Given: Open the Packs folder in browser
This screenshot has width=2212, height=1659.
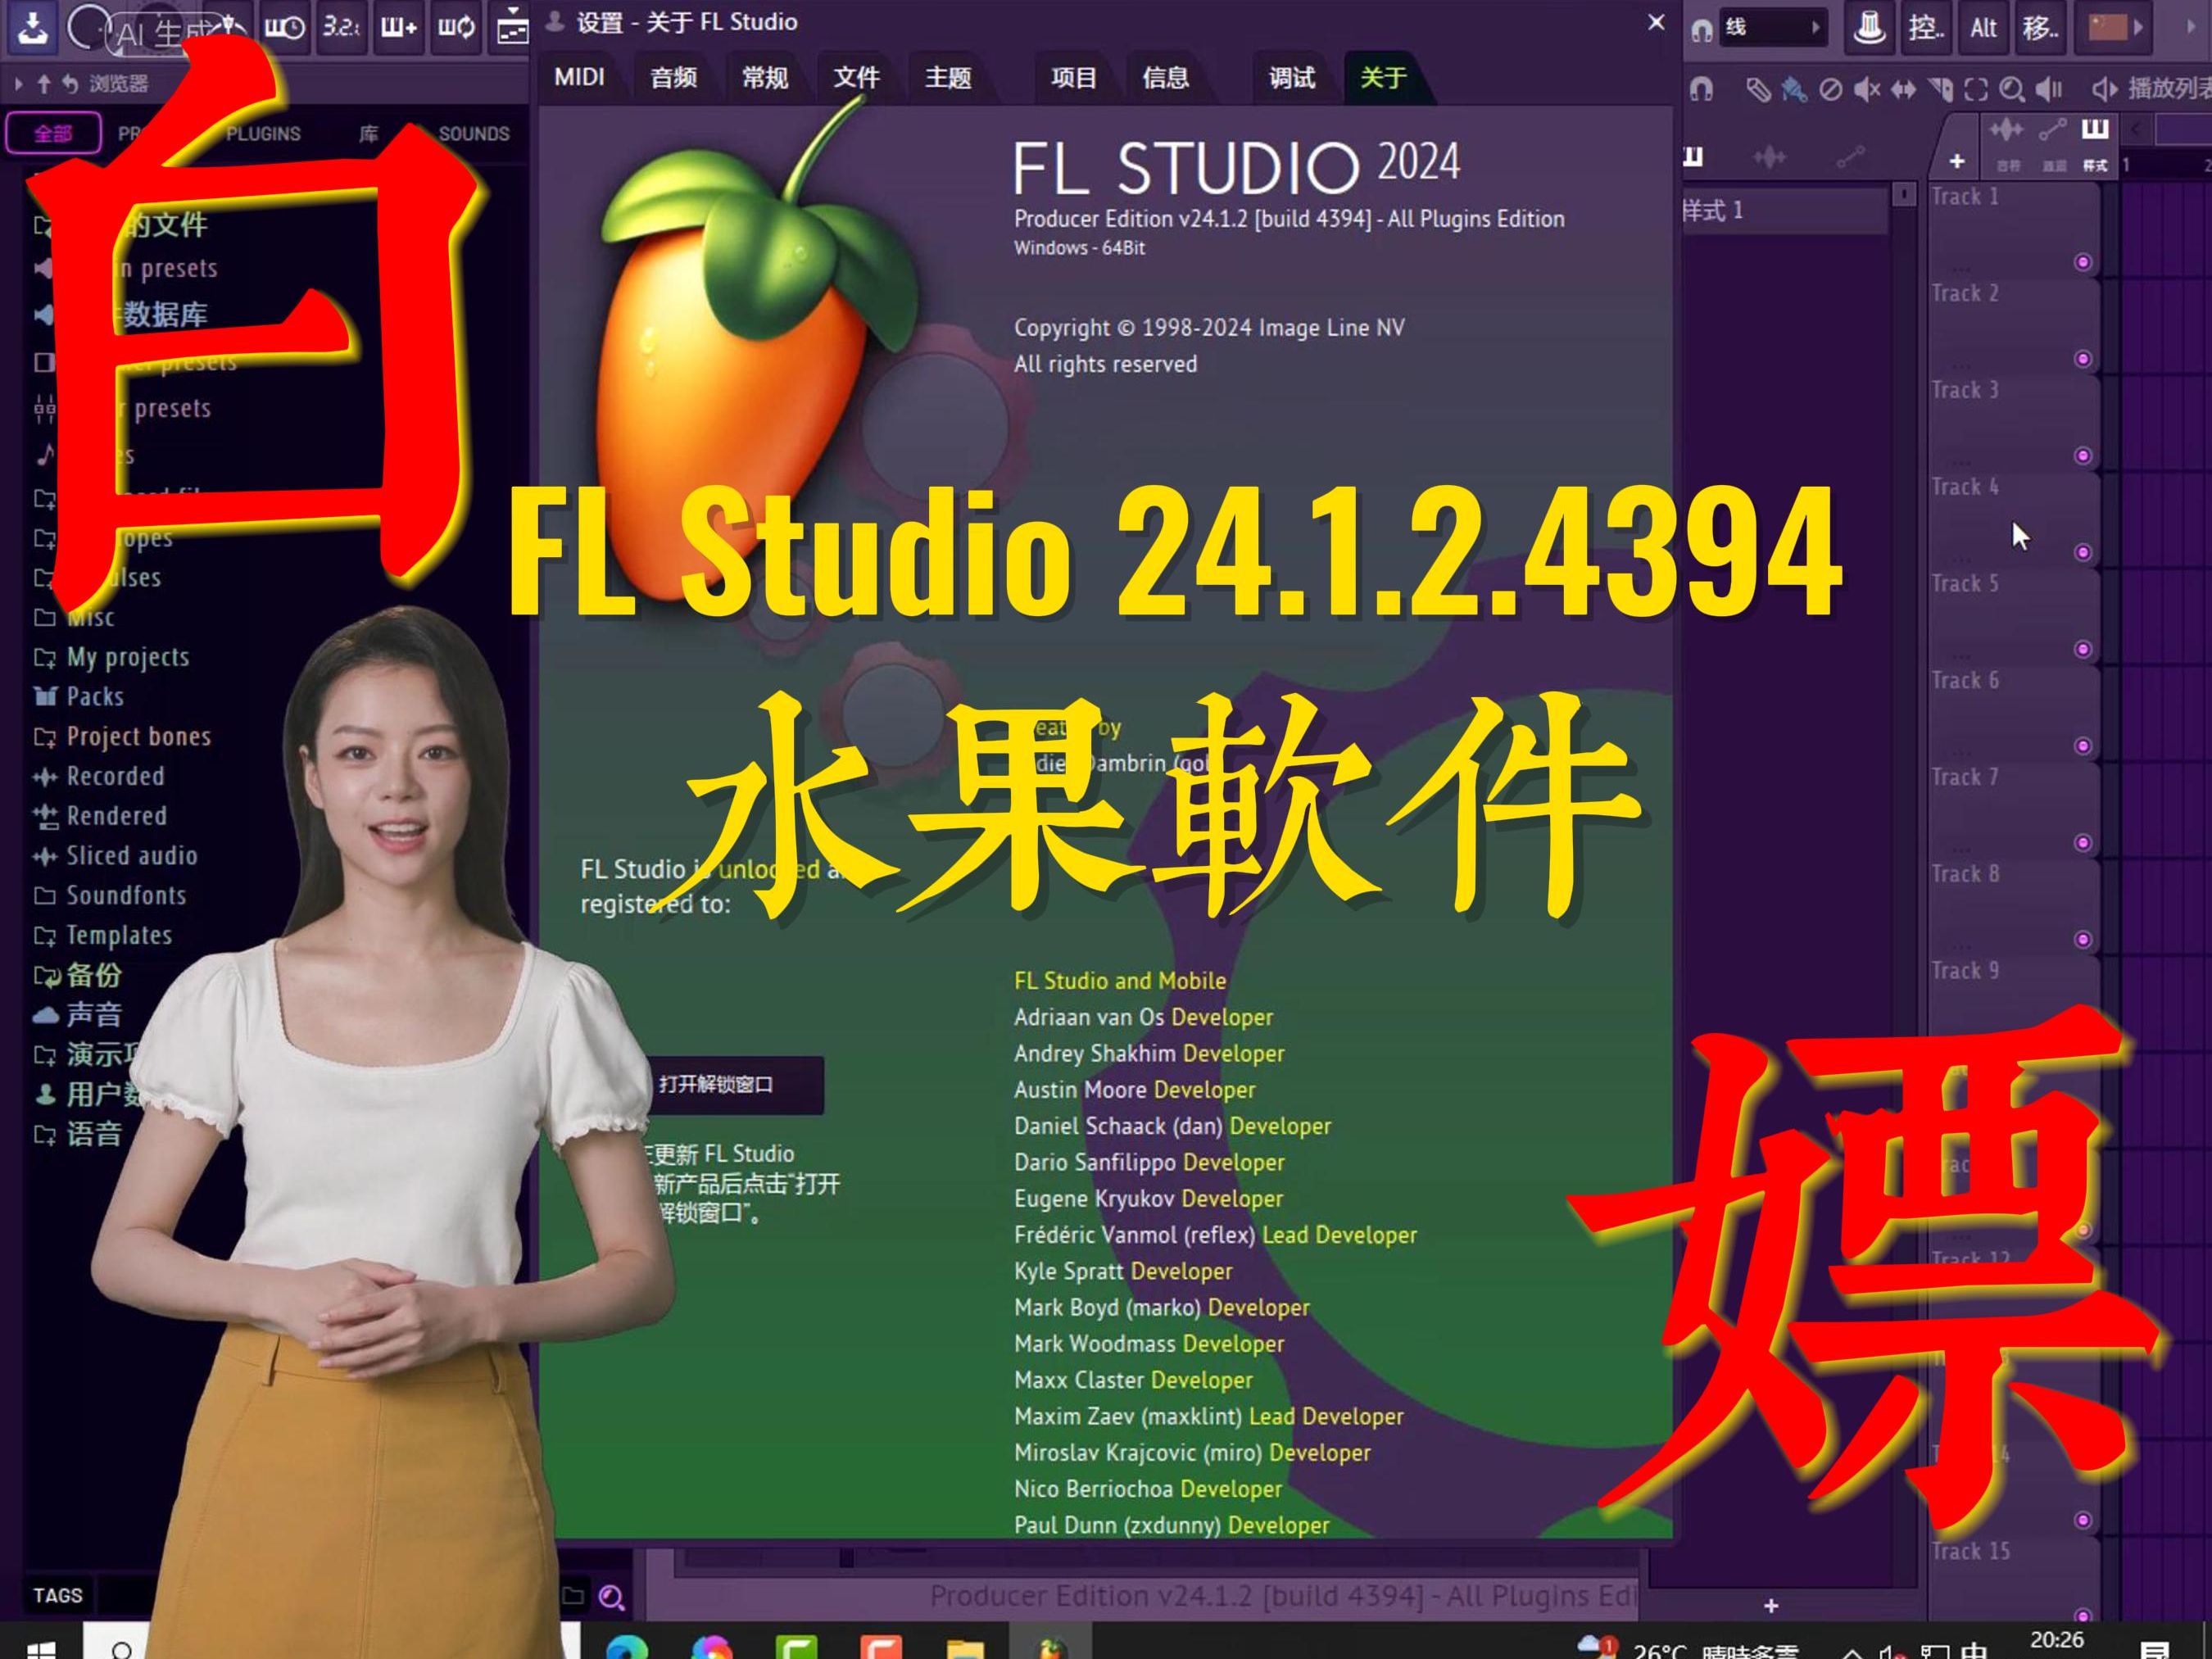Looking at the screenshot, I should pyautogui.click(x=79, y=697).
